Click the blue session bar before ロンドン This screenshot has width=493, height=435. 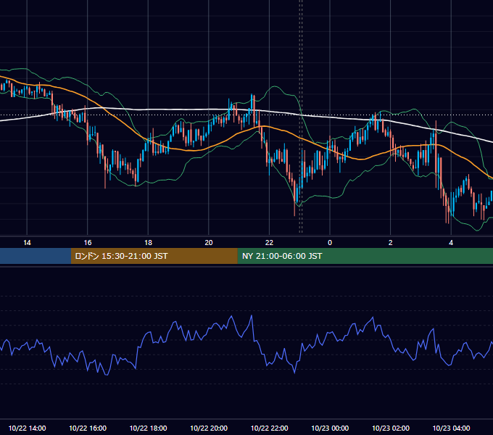[x=36, y=256]
